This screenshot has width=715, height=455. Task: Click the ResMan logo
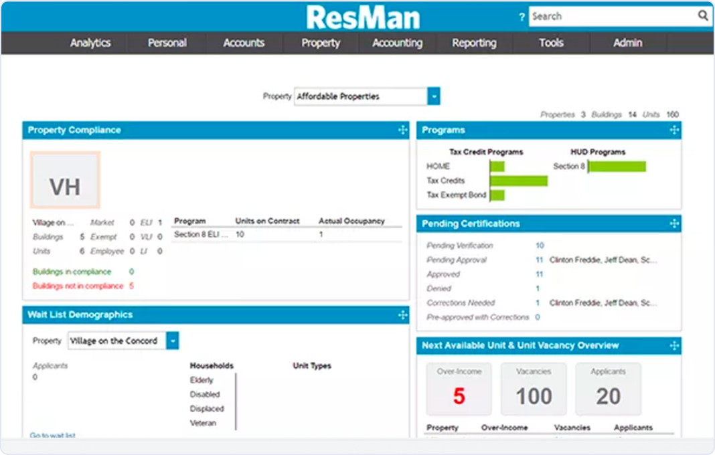coord(363,17)
